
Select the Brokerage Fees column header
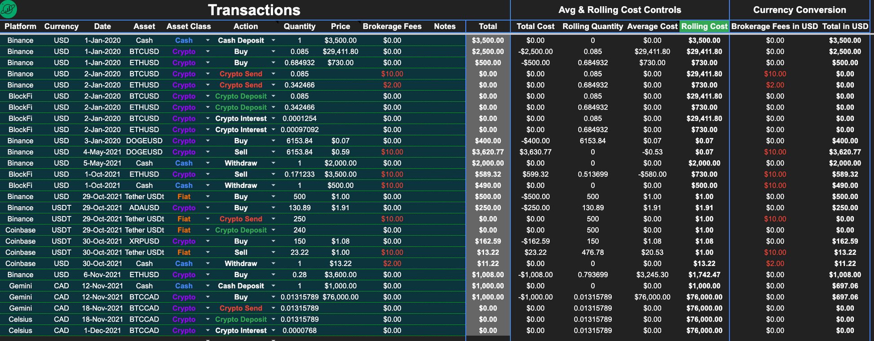[392, 27]
